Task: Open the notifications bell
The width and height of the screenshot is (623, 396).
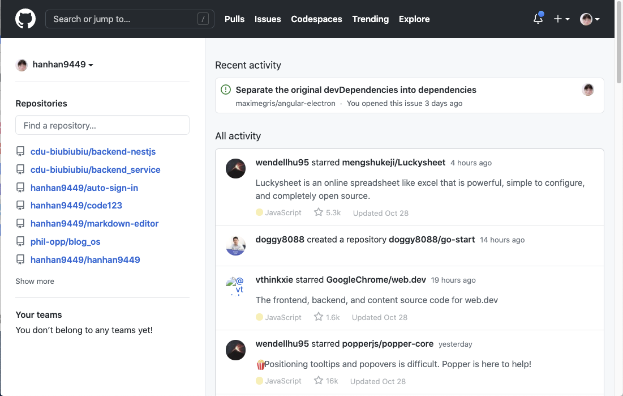Action: tap(538, 19)
